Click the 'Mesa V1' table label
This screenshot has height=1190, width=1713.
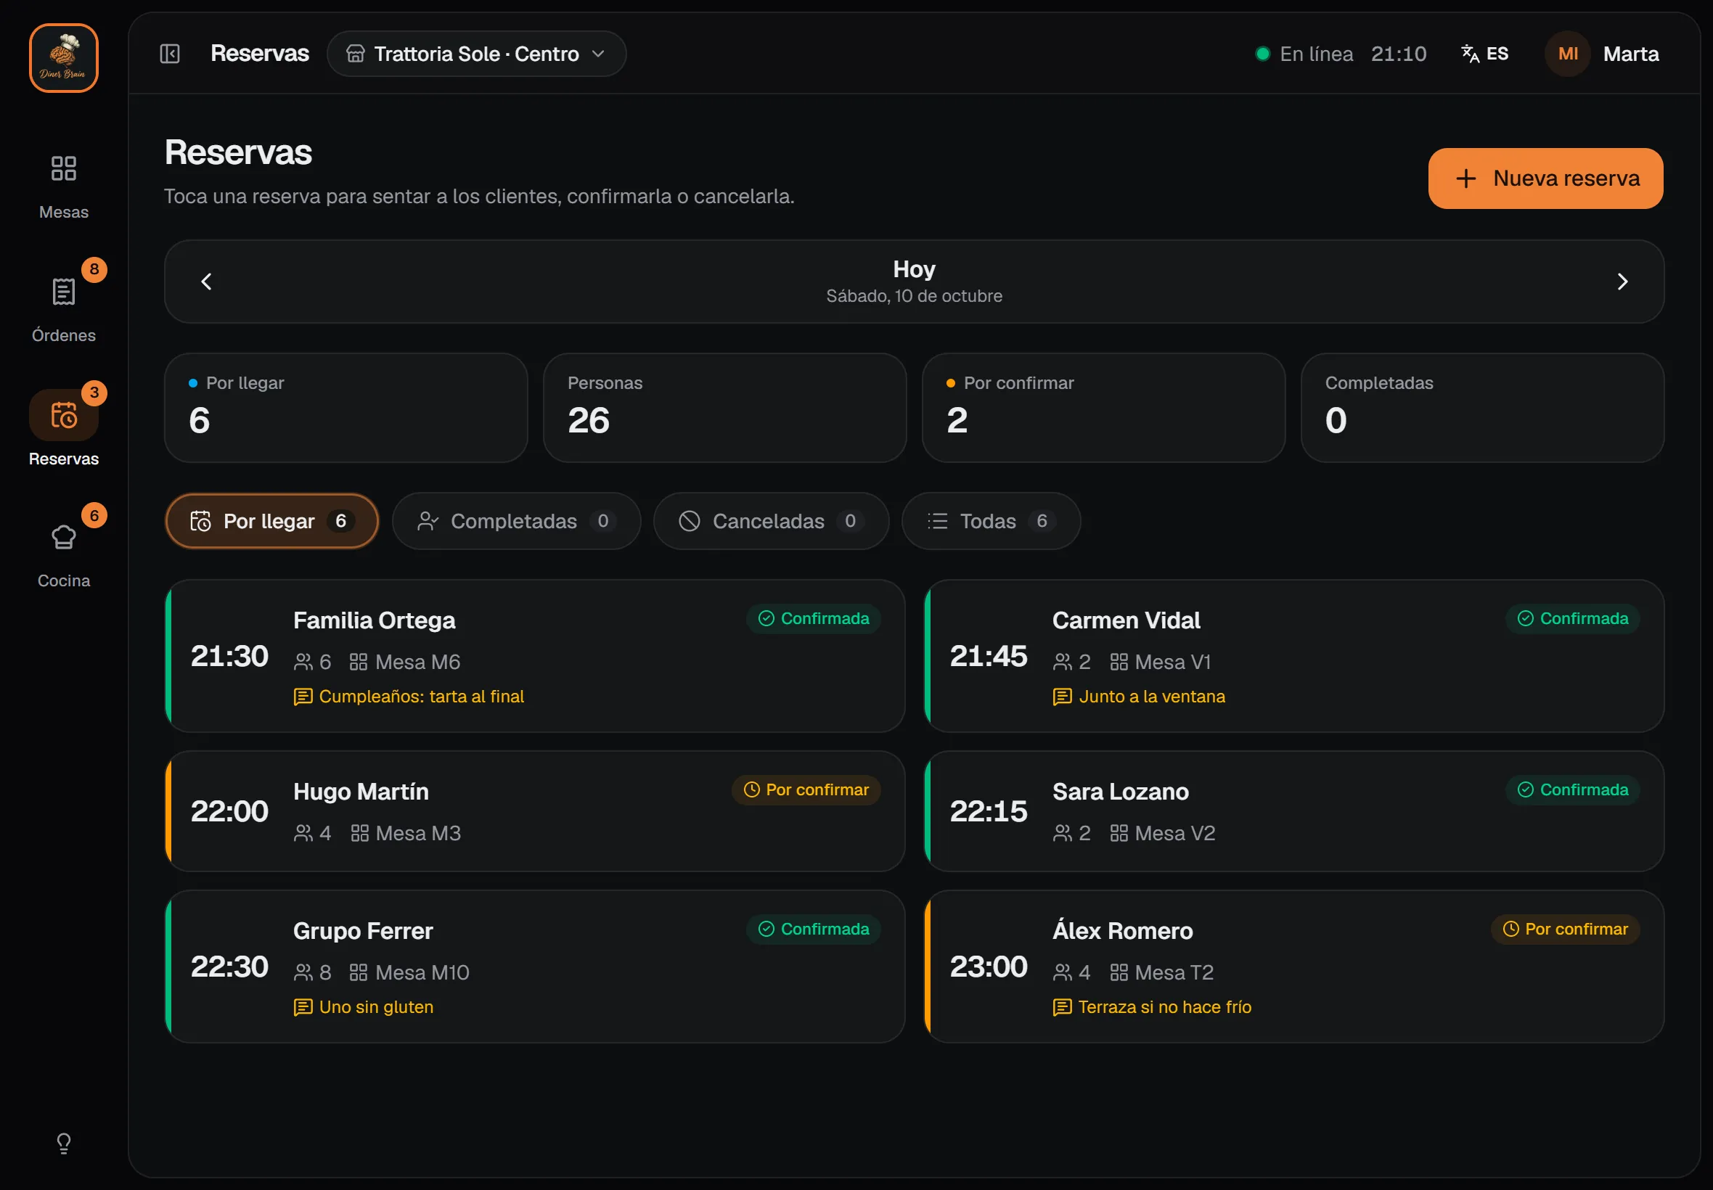pos(1172,662)
